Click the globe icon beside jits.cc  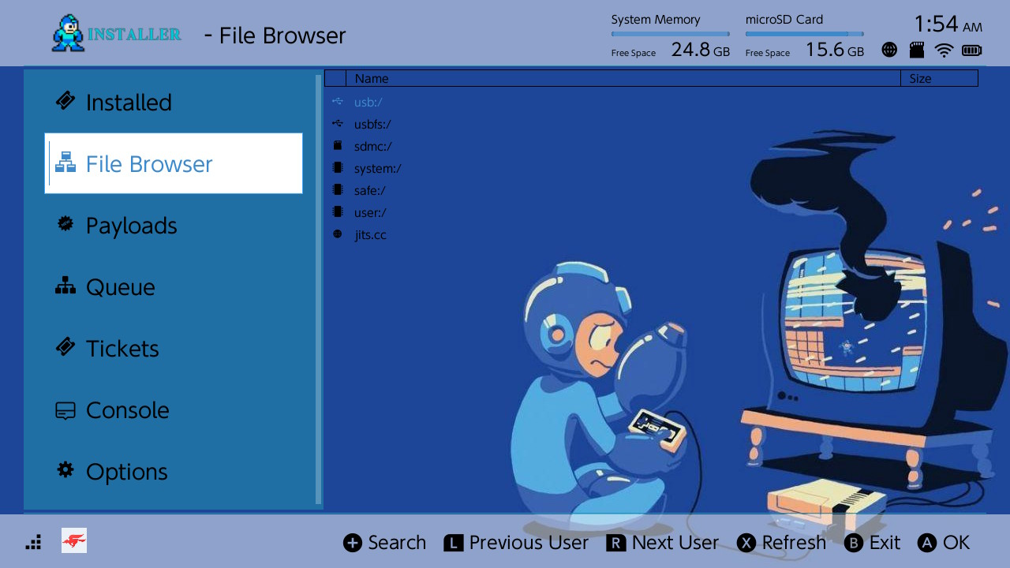(338, 234)
